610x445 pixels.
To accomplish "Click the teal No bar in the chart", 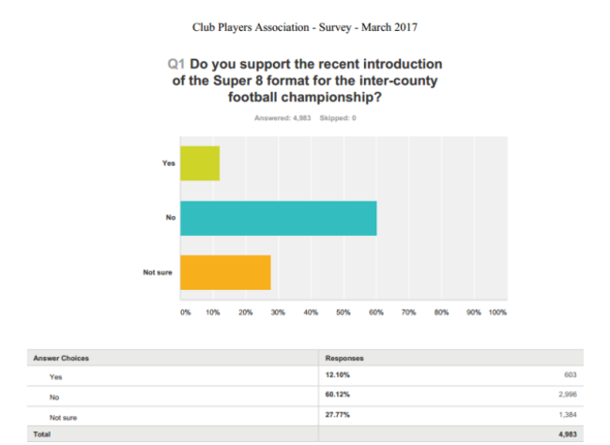I will [278, 218].
